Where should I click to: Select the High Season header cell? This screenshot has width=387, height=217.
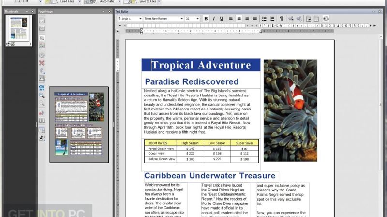point(190,143)
